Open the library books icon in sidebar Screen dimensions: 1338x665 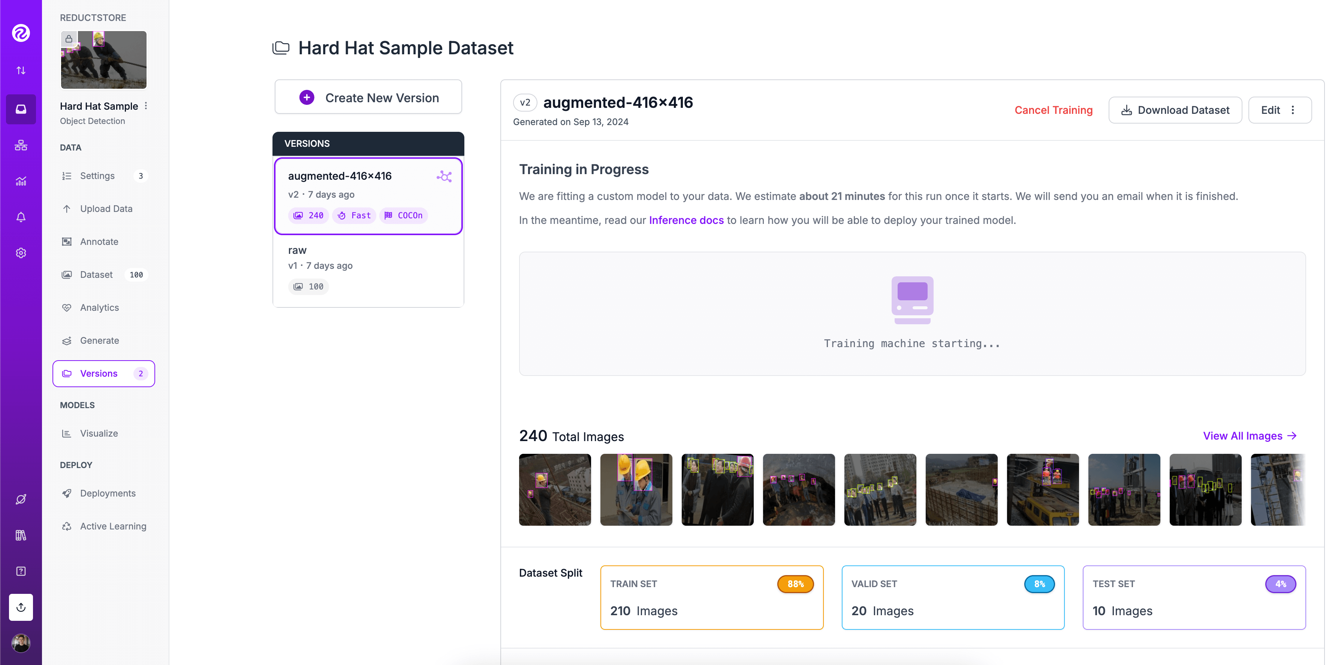21,535
